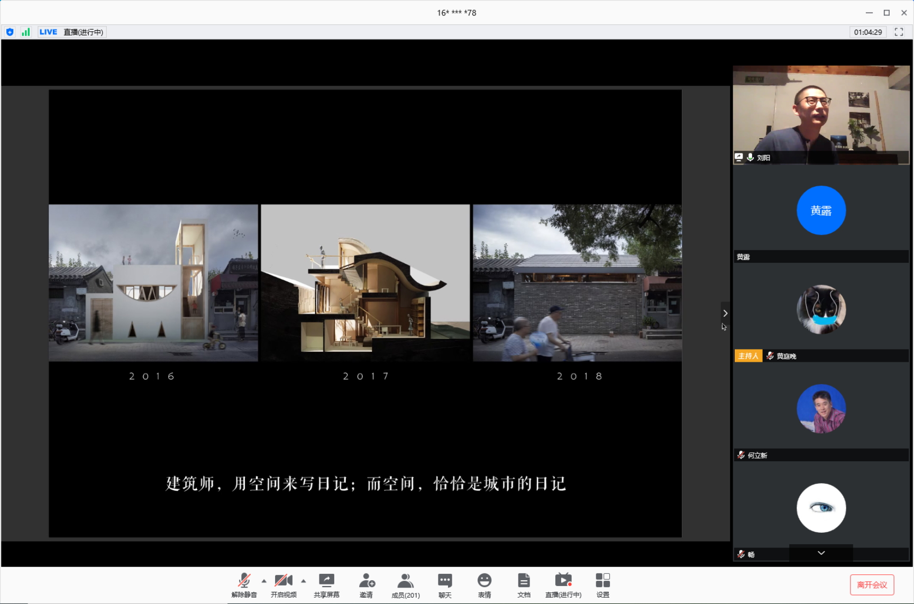The width and height of the screenshot is (914, 604).
Task: Click the 离开会议 leave meeting button
Action: (872, 584)
